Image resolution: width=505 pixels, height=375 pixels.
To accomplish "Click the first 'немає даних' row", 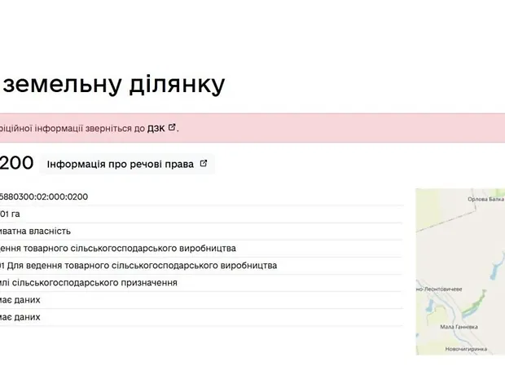I will point(21,299).
